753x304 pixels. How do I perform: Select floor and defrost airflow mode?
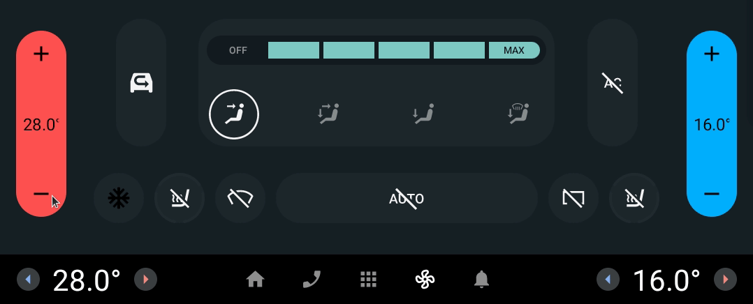tap(518, 114)
